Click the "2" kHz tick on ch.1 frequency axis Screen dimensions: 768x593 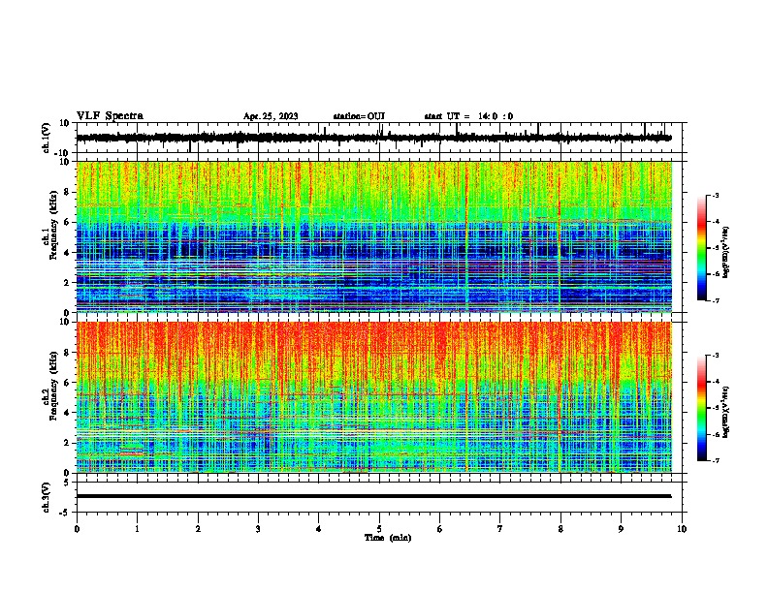pyautogui.click(x=67, y=283)
